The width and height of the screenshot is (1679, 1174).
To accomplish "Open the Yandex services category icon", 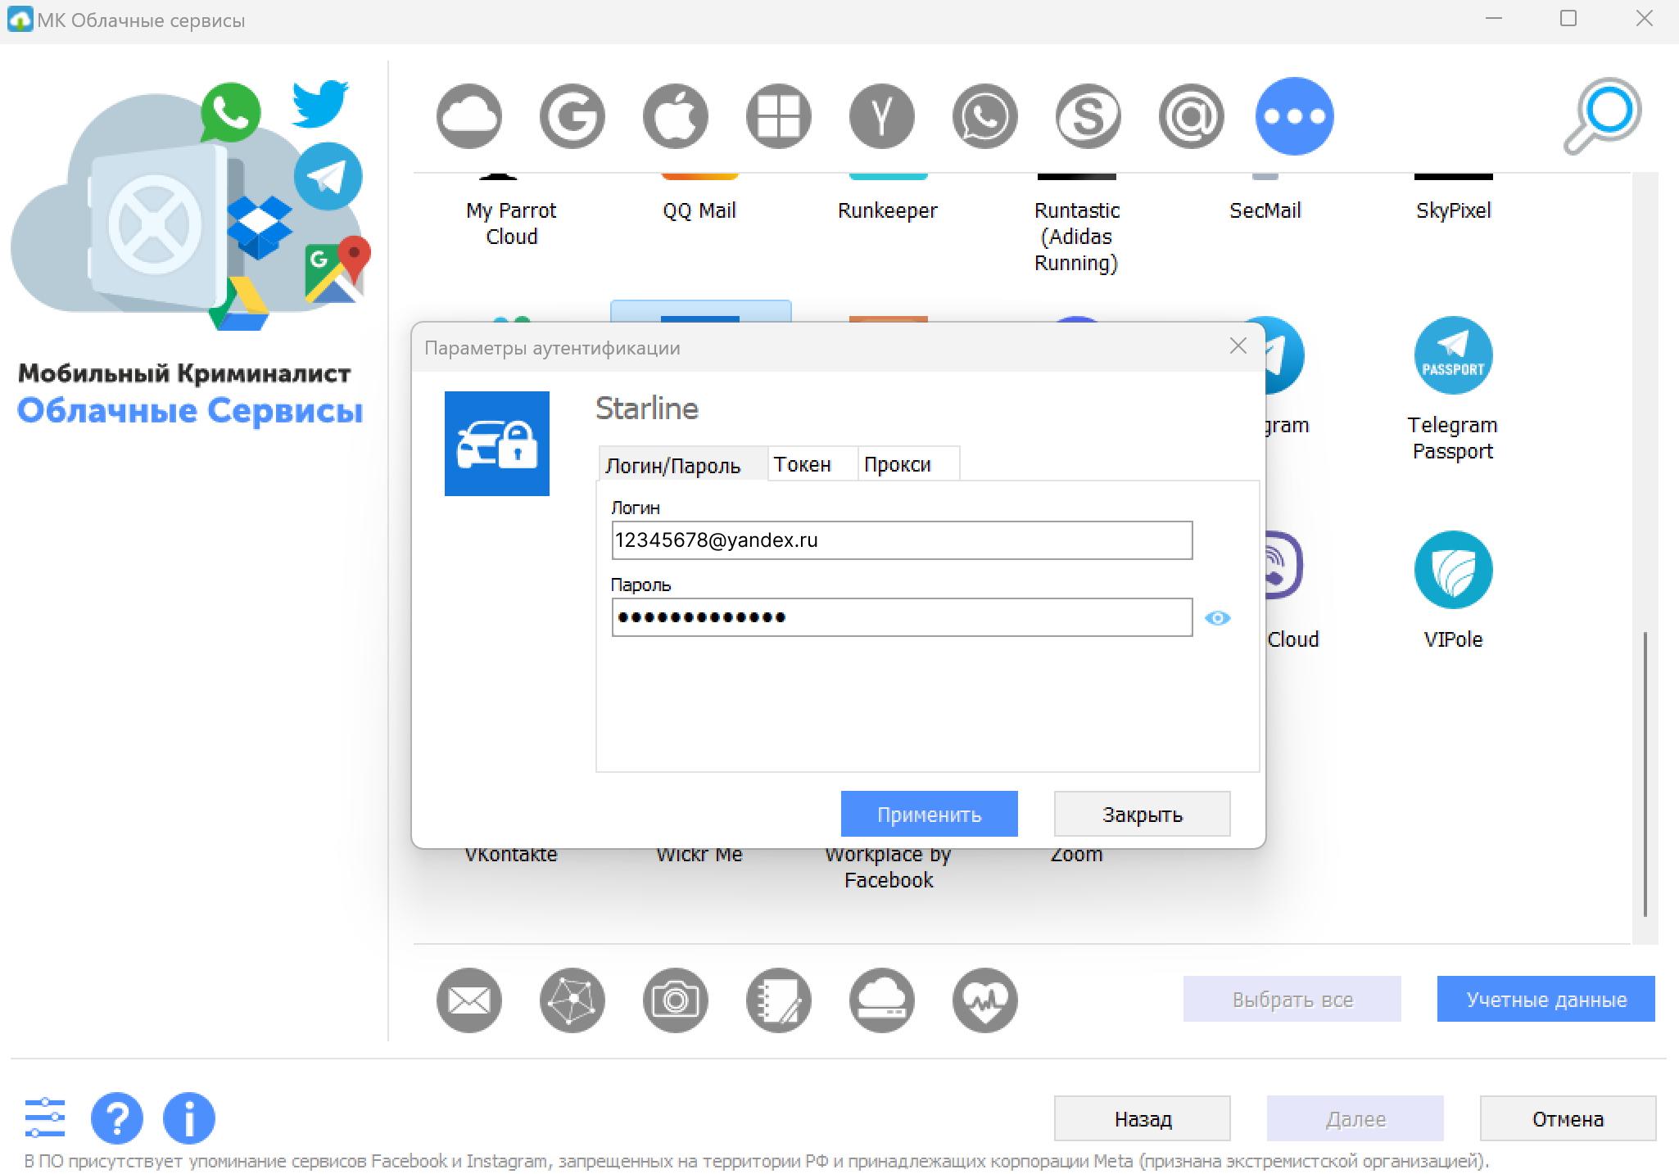I will 882,116.
